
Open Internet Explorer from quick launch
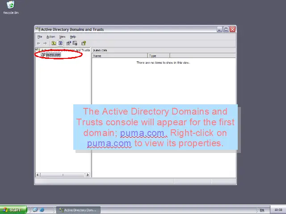point(42,210)
